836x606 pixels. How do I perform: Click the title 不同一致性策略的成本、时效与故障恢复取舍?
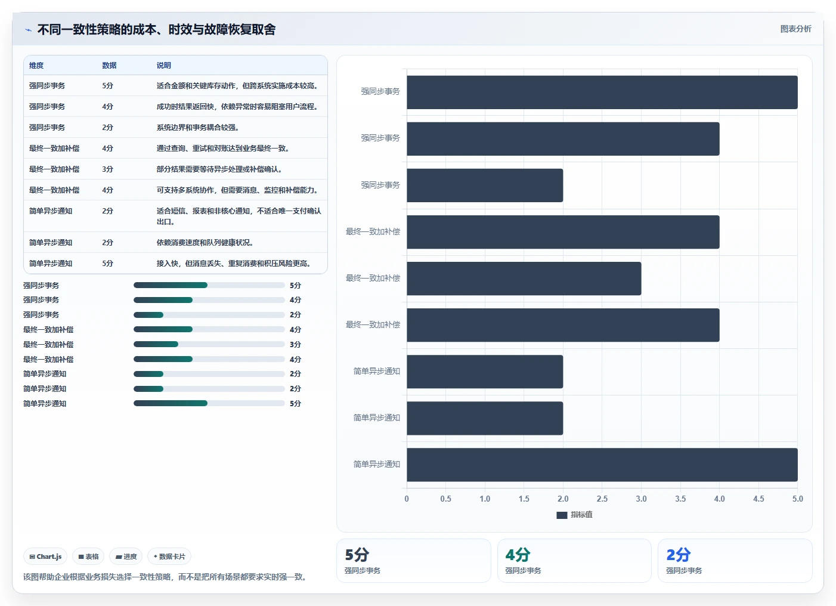tap(157, 30)
